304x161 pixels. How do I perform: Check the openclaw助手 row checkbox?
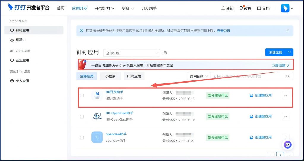pyautogui.click(x=82, y=138)
